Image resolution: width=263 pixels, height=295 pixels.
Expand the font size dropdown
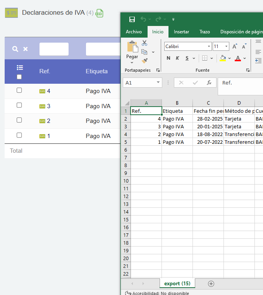pyautogui.click(x=226, y=47)
